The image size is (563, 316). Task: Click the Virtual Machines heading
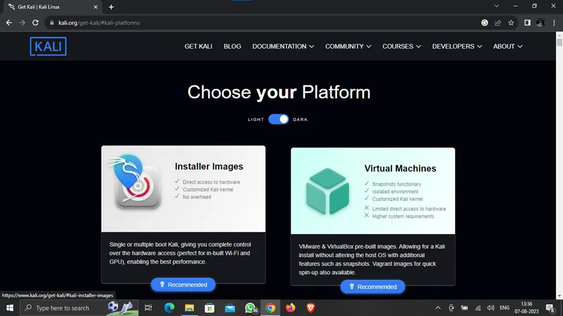point(400,169)
